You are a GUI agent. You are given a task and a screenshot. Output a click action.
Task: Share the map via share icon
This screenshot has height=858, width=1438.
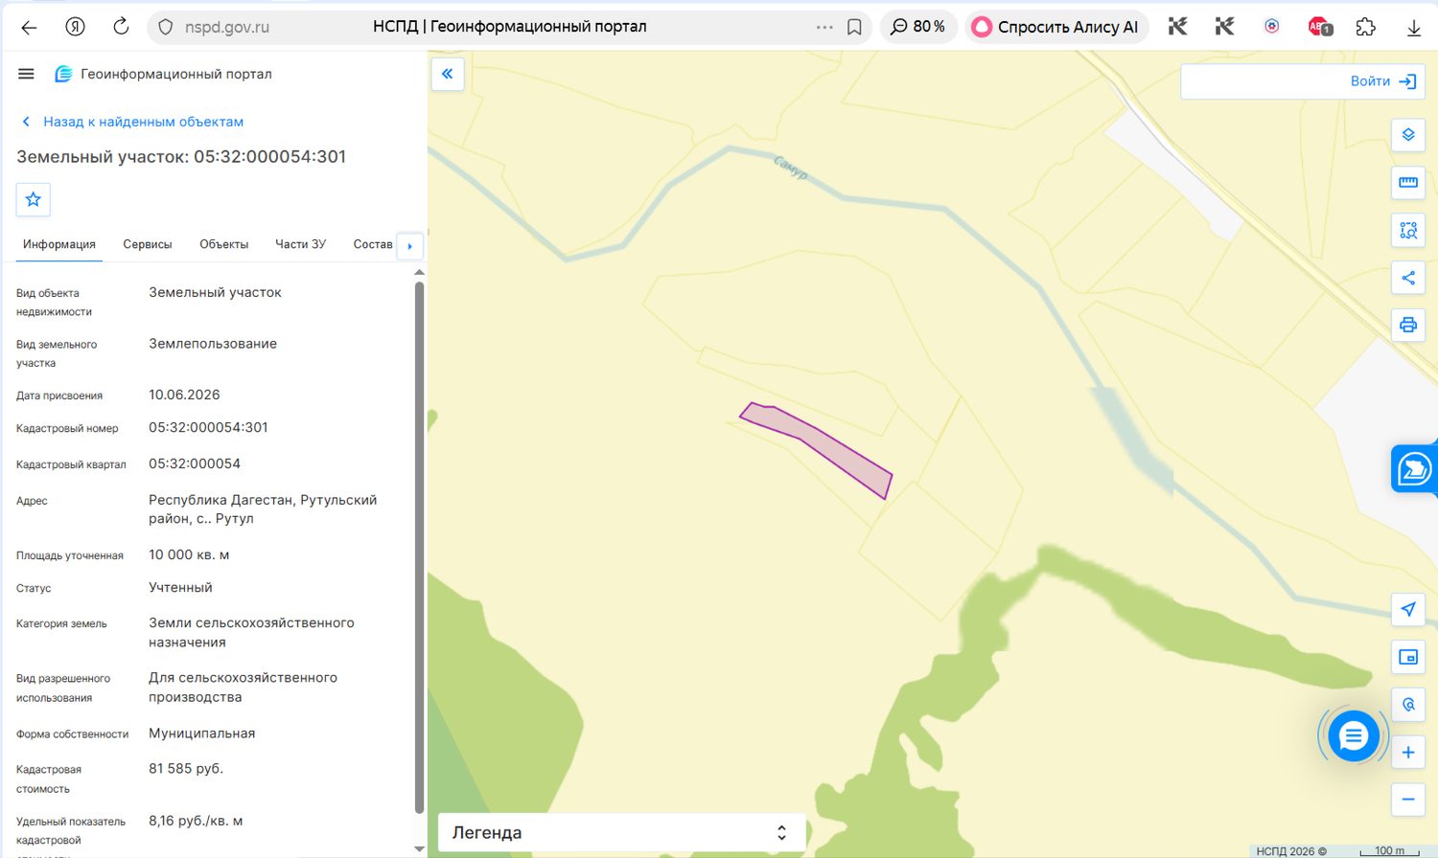(1407, 278)
